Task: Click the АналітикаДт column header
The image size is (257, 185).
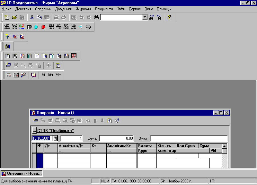Action: coord(74,146)
